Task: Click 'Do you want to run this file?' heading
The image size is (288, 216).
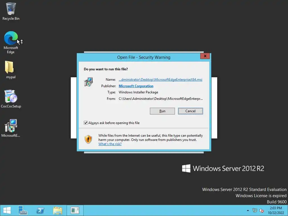Action: tap(106, 69)
